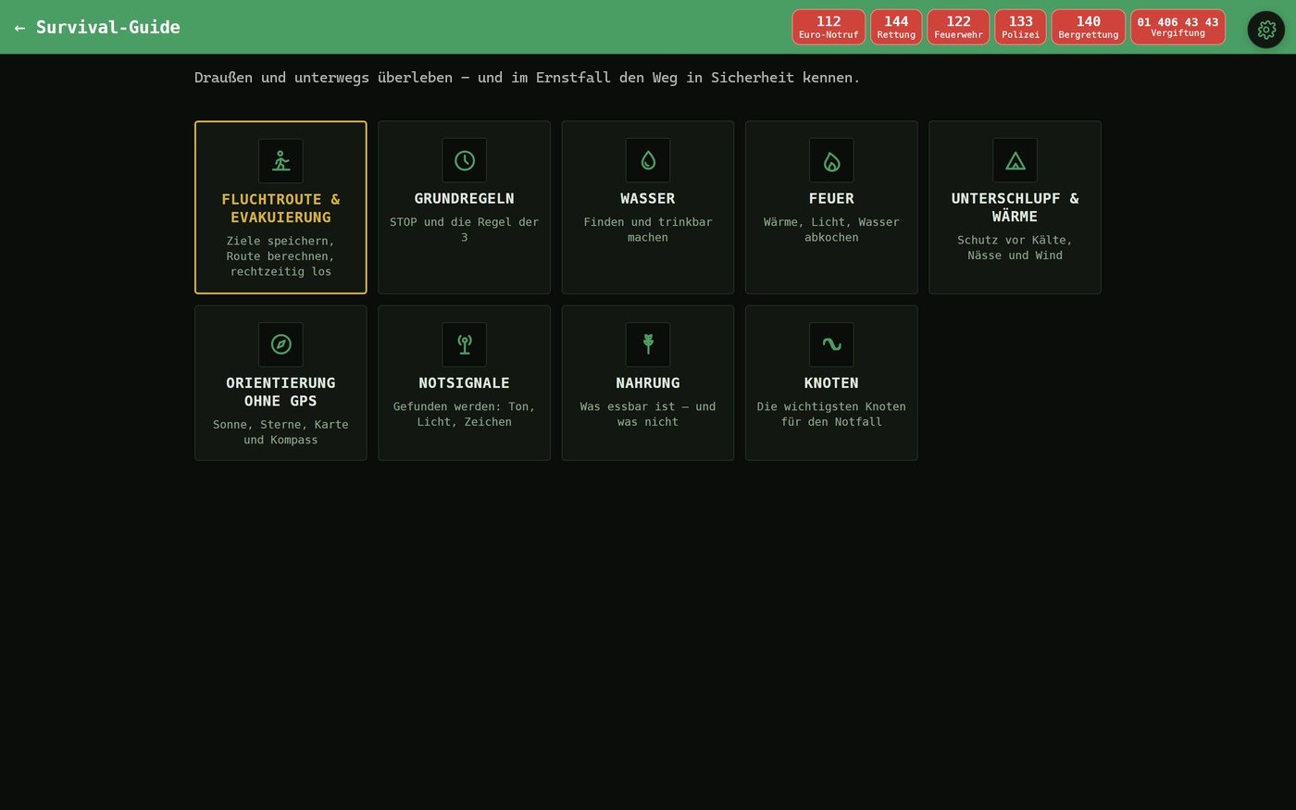
Task: Call 140 Bergrettung button
Action: pyautogui.click(x=1088, y=27)
